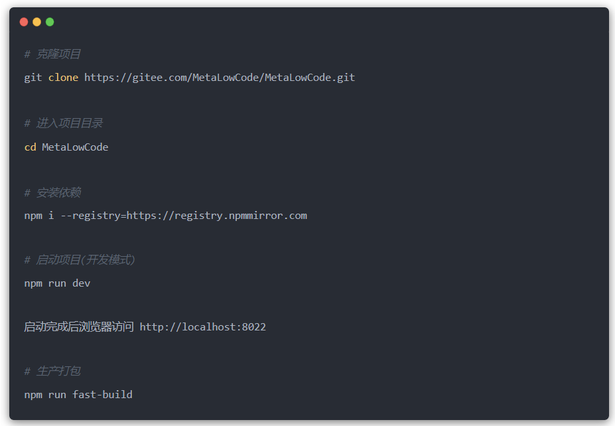This screenshot has width=615, height=426.
Task: Click "npm" on the fast-build line
Action: 33,395
